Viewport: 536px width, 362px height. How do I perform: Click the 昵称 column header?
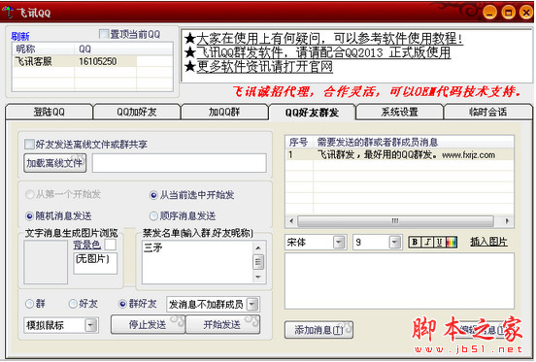[x=44, y=49]
